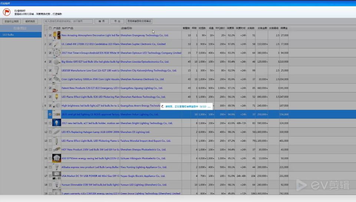Toggle select-all checkbox in table header
Screen dimensions: 356x202
coord(50,28)
